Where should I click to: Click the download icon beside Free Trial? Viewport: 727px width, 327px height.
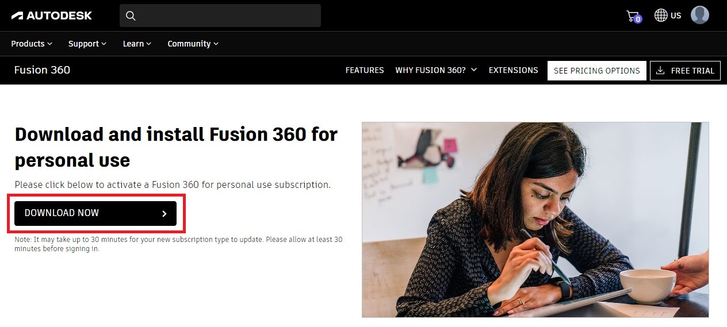pos(660,71)
